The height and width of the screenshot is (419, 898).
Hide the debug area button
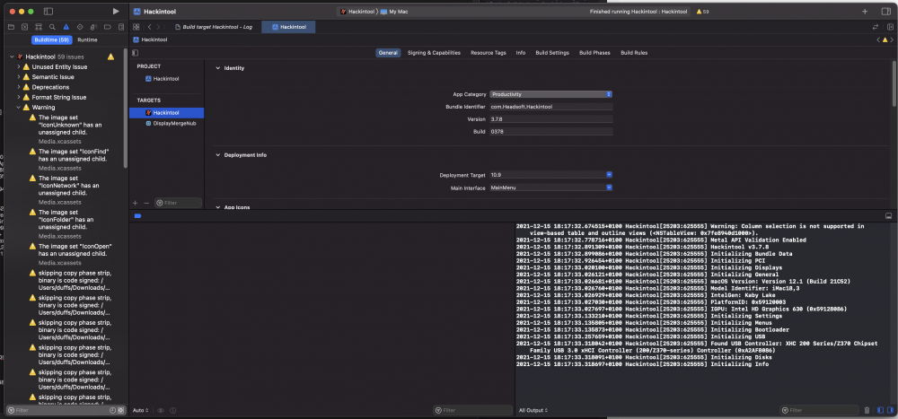[x=889, y=216]
